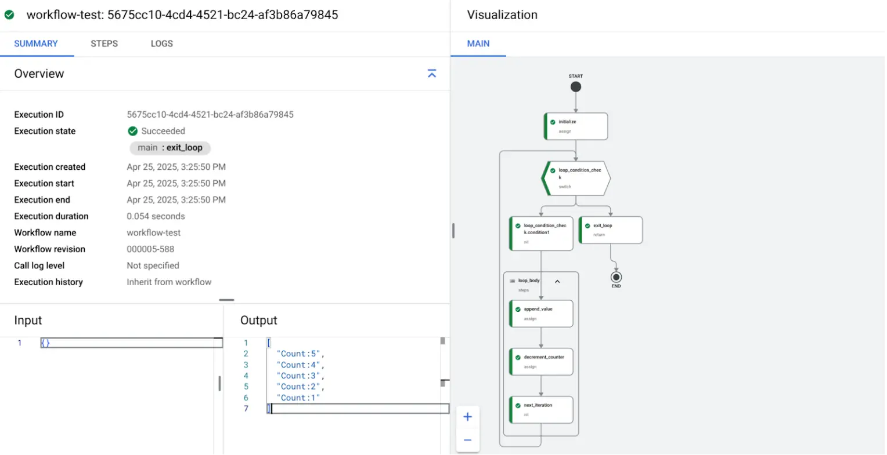Screen dimensions: 887x455
Task: Select the START node in the visualization
Action: (575, 86)
